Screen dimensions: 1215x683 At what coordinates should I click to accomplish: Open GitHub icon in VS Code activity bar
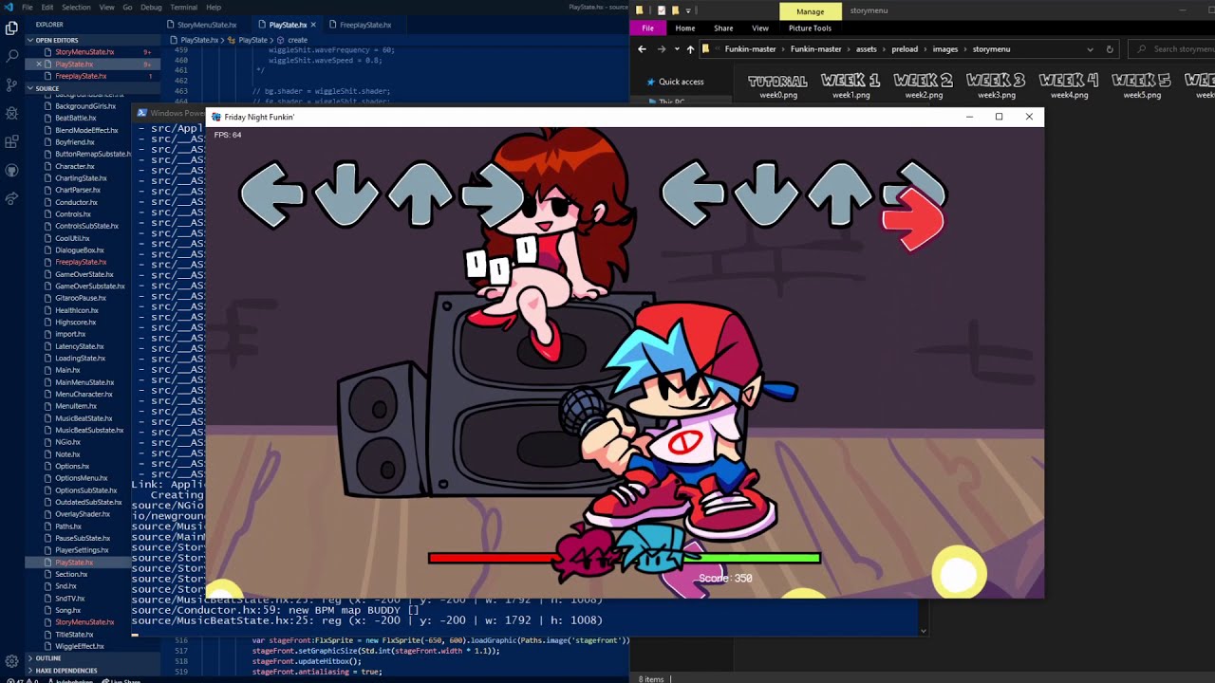pos(11,171)
